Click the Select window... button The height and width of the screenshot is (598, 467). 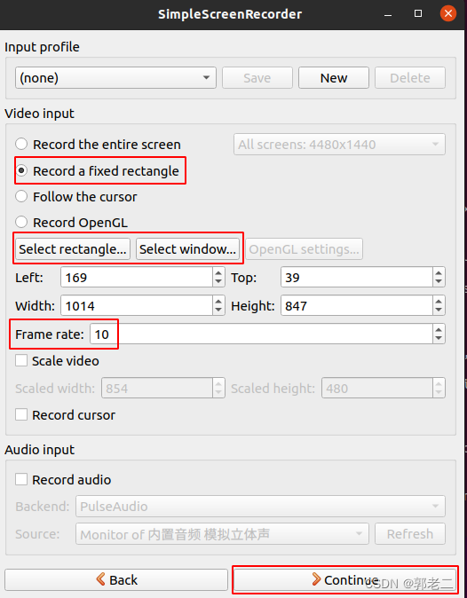pyautogui.click(x=187, y=249)
